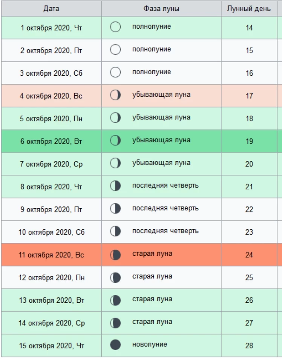The height and width of the screenshot is (360, 282).
Task: Click the moon icon in the 3 October row
Action: point(115,72)
